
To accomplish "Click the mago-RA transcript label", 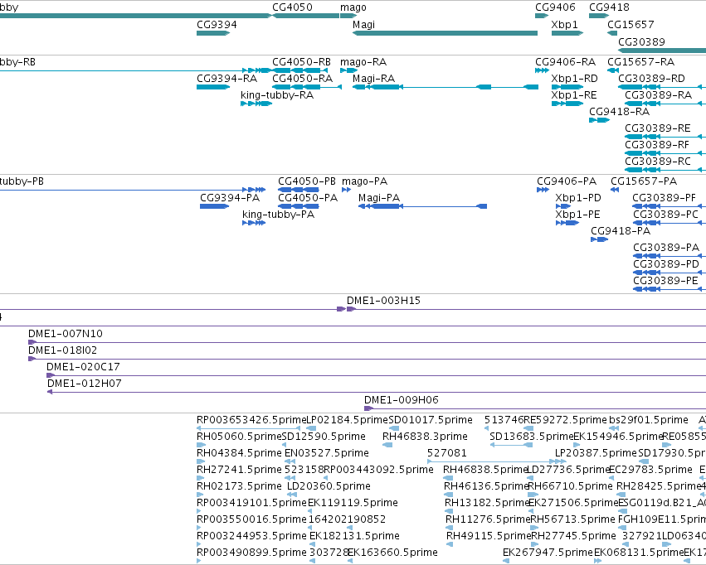I will 363,62.
